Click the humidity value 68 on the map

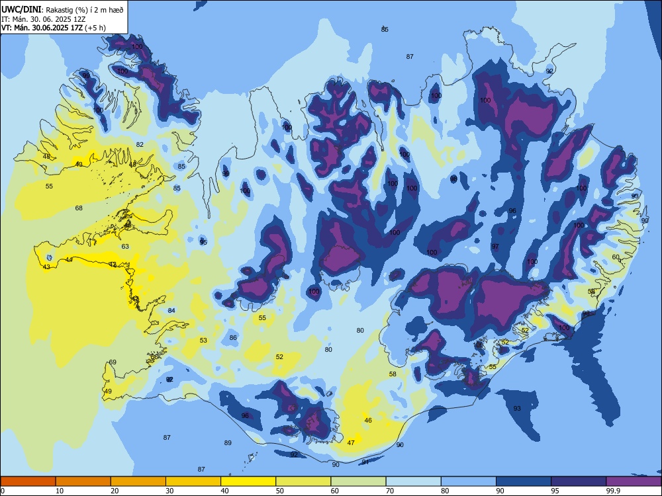pyautogui.click(x=79, y=208)
